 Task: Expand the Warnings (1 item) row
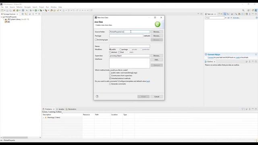coord(44,118)
